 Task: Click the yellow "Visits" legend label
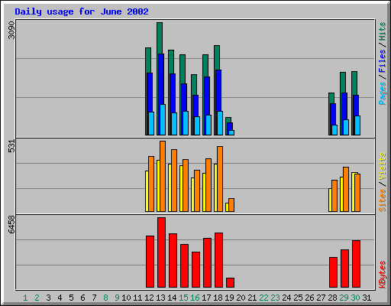tap(382, 167)
